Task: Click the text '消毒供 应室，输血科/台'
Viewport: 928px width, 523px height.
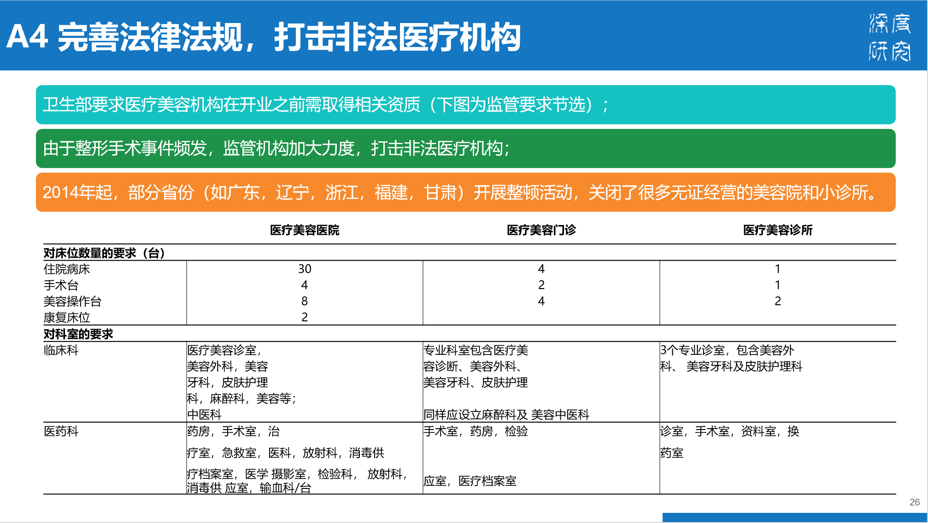Action: point(249,488)
